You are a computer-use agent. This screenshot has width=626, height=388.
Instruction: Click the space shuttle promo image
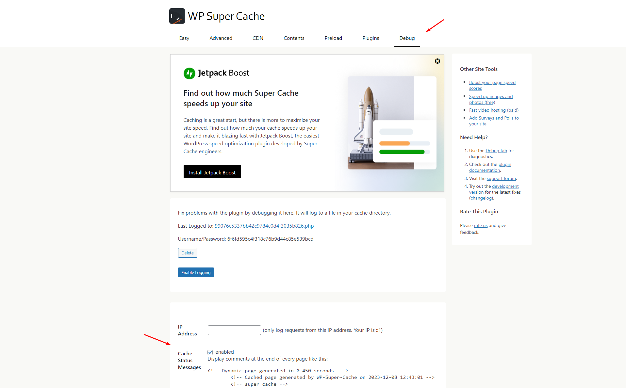tap(392, 123)
